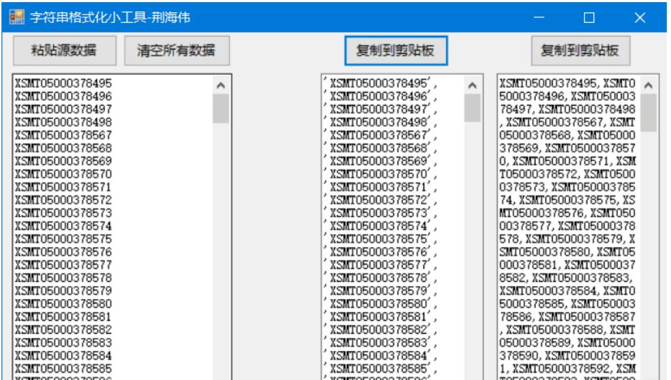Select XSMT05000378574 in source list
This screenshot has height=380, width=671.
tap(64, 226)
